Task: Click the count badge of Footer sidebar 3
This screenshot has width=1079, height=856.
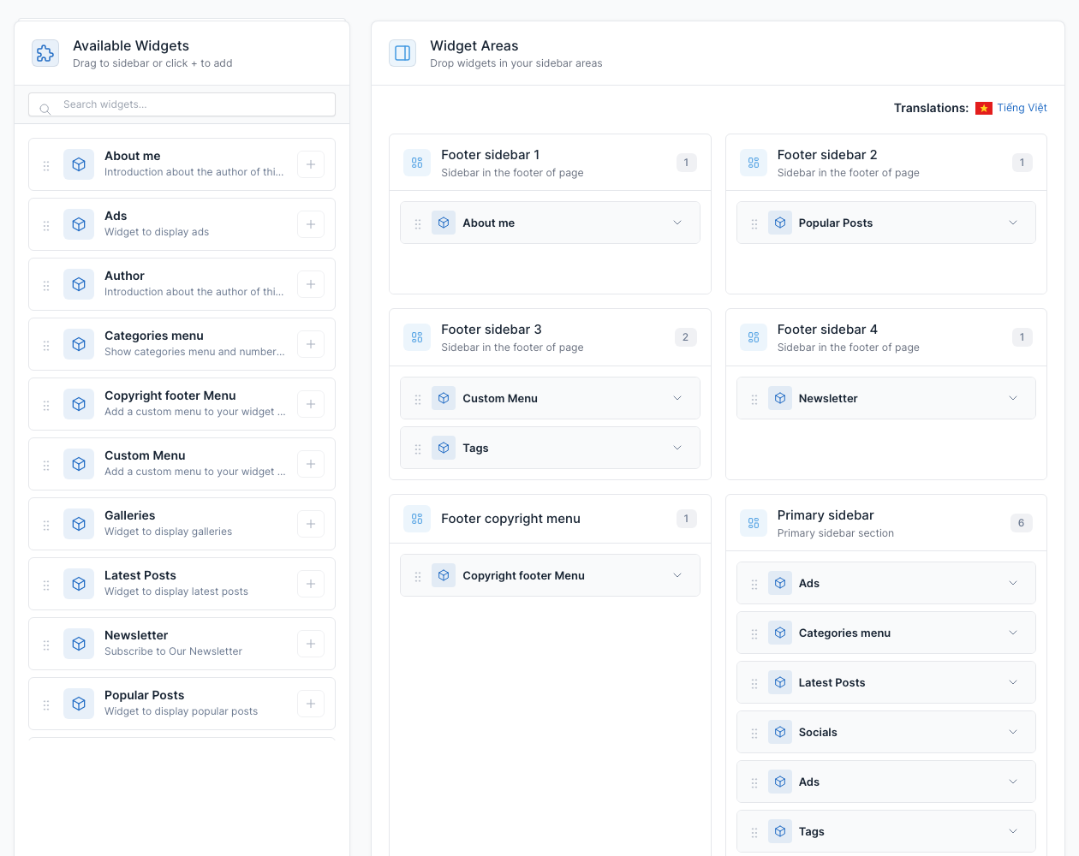Action: [x=685, y=337]
